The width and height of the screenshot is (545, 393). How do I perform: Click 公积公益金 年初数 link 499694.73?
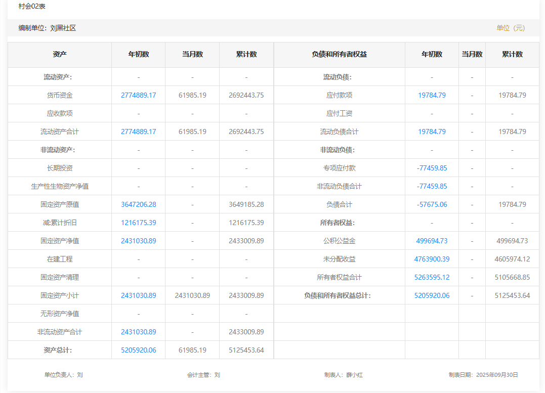(x=432, y=241)
